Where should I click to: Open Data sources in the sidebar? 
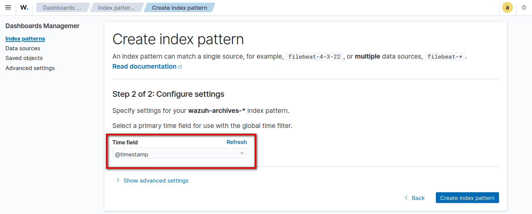point(23,48)
